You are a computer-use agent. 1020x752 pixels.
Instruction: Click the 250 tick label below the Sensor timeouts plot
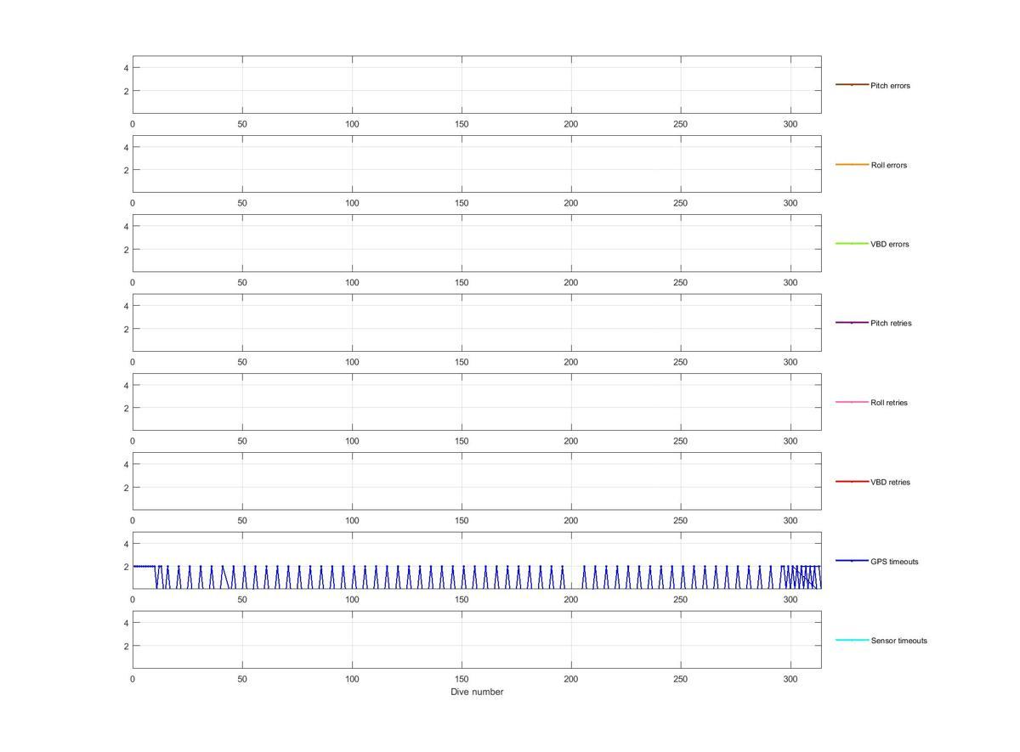[681, 679]
